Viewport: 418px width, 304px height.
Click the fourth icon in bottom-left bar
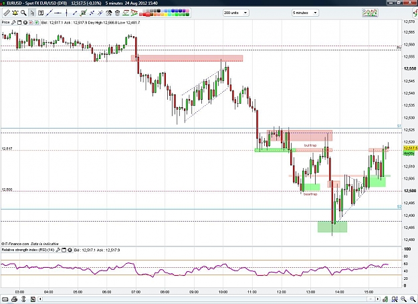pyautogui.click(x=33, y=299)
